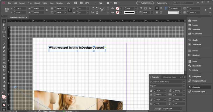Open effects via the fx icon in control bar
Image resolution: width=213 pixels, height=112 pixels.
point(150,8)
